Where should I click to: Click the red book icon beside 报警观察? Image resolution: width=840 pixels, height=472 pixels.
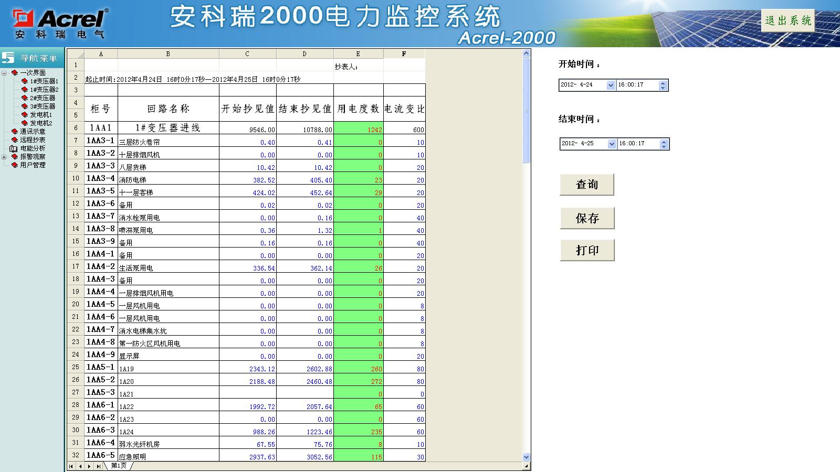[15, 157]
